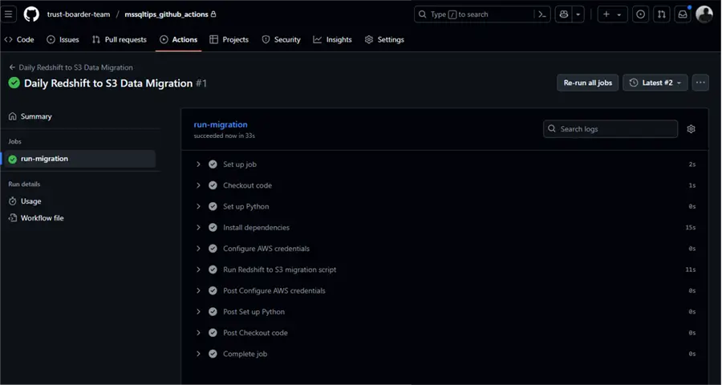
Task: Open the Latest #2 attempts dropdown
Action: [x=655, y=83]
